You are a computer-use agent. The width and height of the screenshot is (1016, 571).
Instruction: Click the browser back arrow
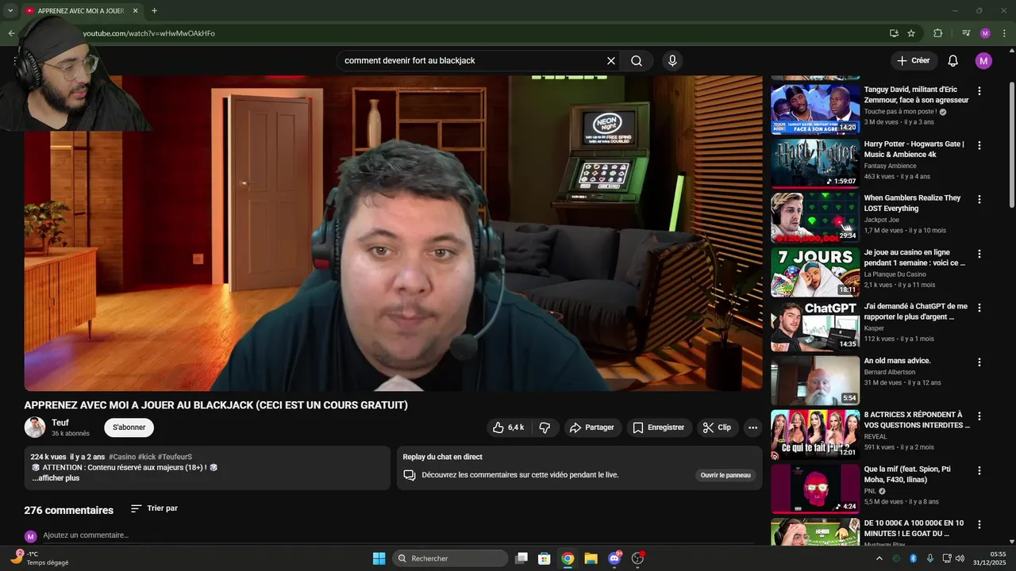[x=11, y=33]
